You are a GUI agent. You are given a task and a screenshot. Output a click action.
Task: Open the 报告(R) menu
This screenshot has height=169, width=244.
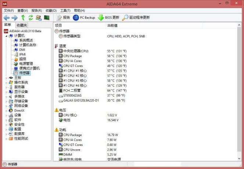click(x=37, y=11)
